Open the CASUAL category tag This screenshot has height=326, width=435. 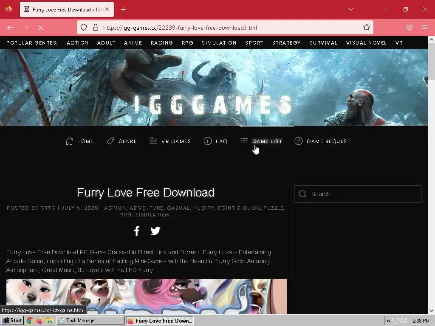point(178,208)
